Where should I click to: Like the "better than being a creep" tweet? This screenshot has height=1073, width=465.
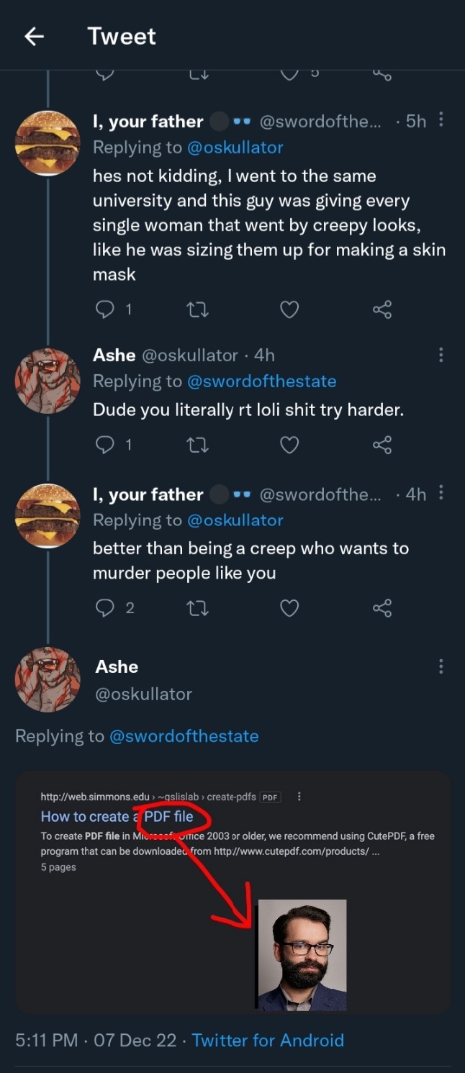[x=289, y=608]
